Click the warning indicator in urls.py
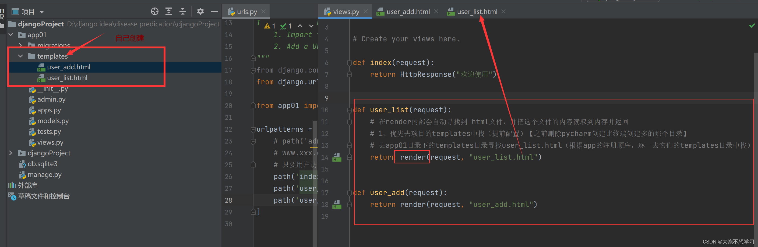Screen dimensions: 758x247 click(x=270, y=26)
